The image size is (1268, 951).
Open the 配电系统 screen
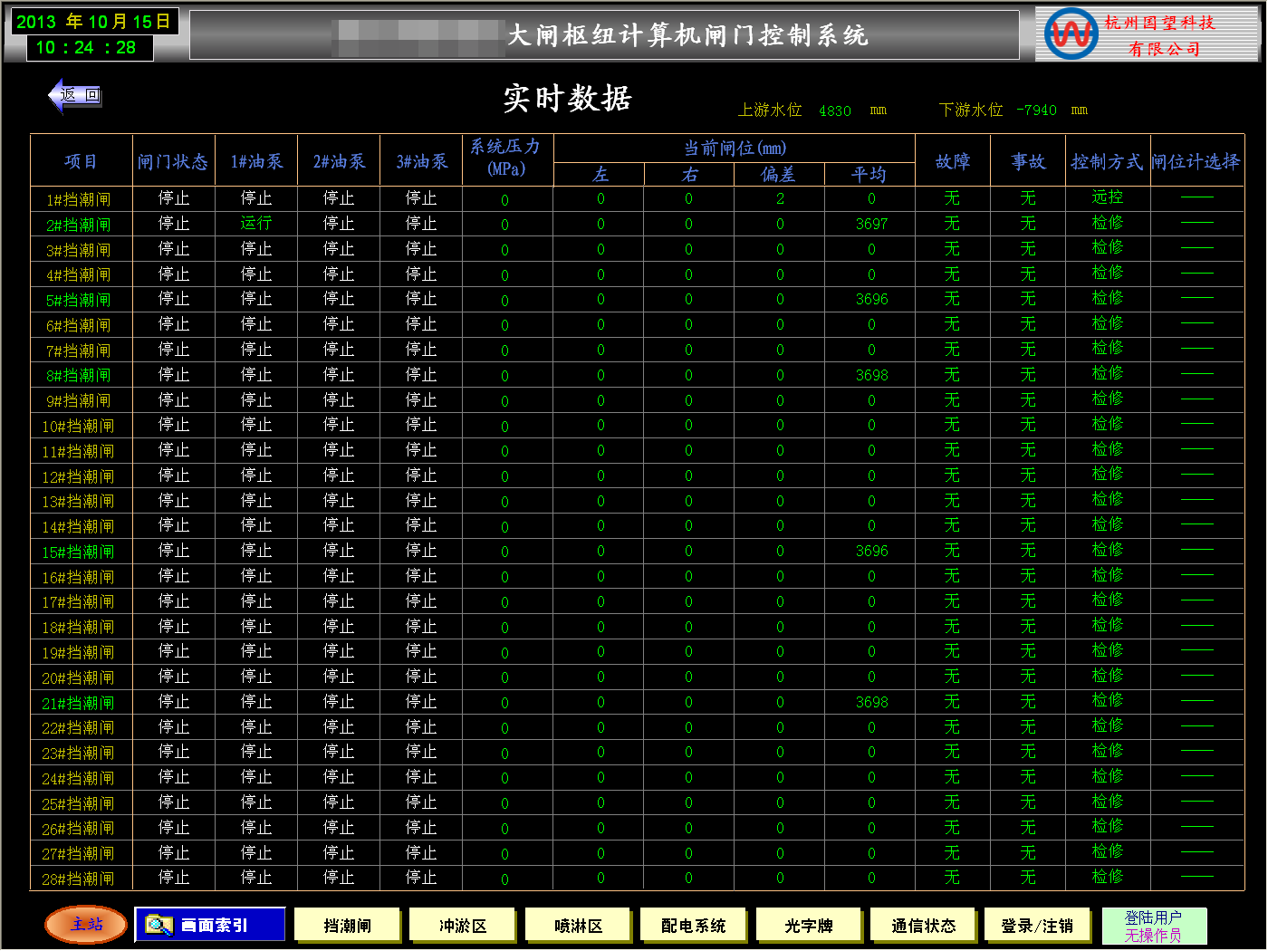pyautogui.click(x=694, y=926)
